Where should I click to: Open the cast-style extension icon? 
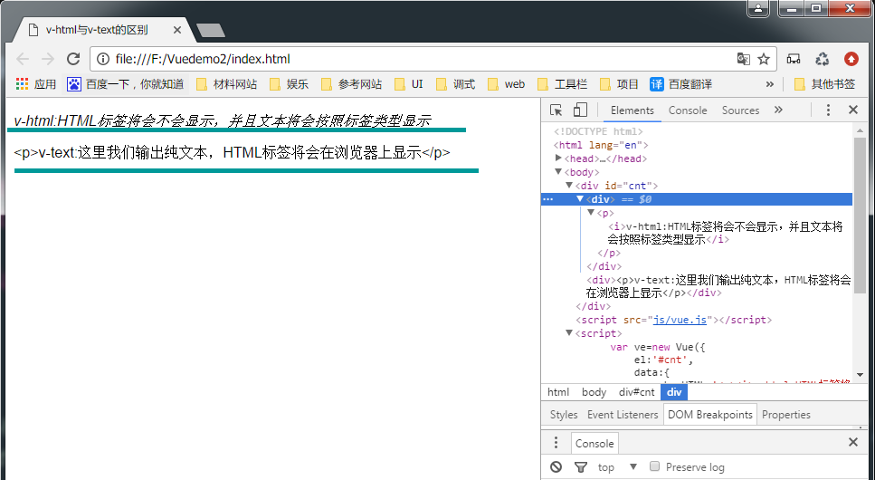click(794, 59)
